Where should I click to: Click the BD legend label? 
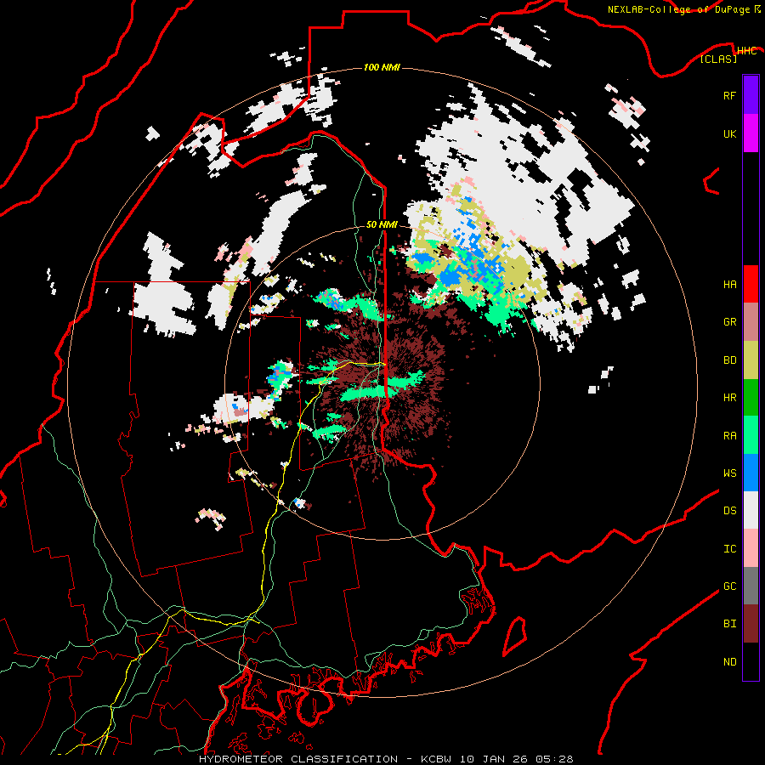click(x=729, y=360)
